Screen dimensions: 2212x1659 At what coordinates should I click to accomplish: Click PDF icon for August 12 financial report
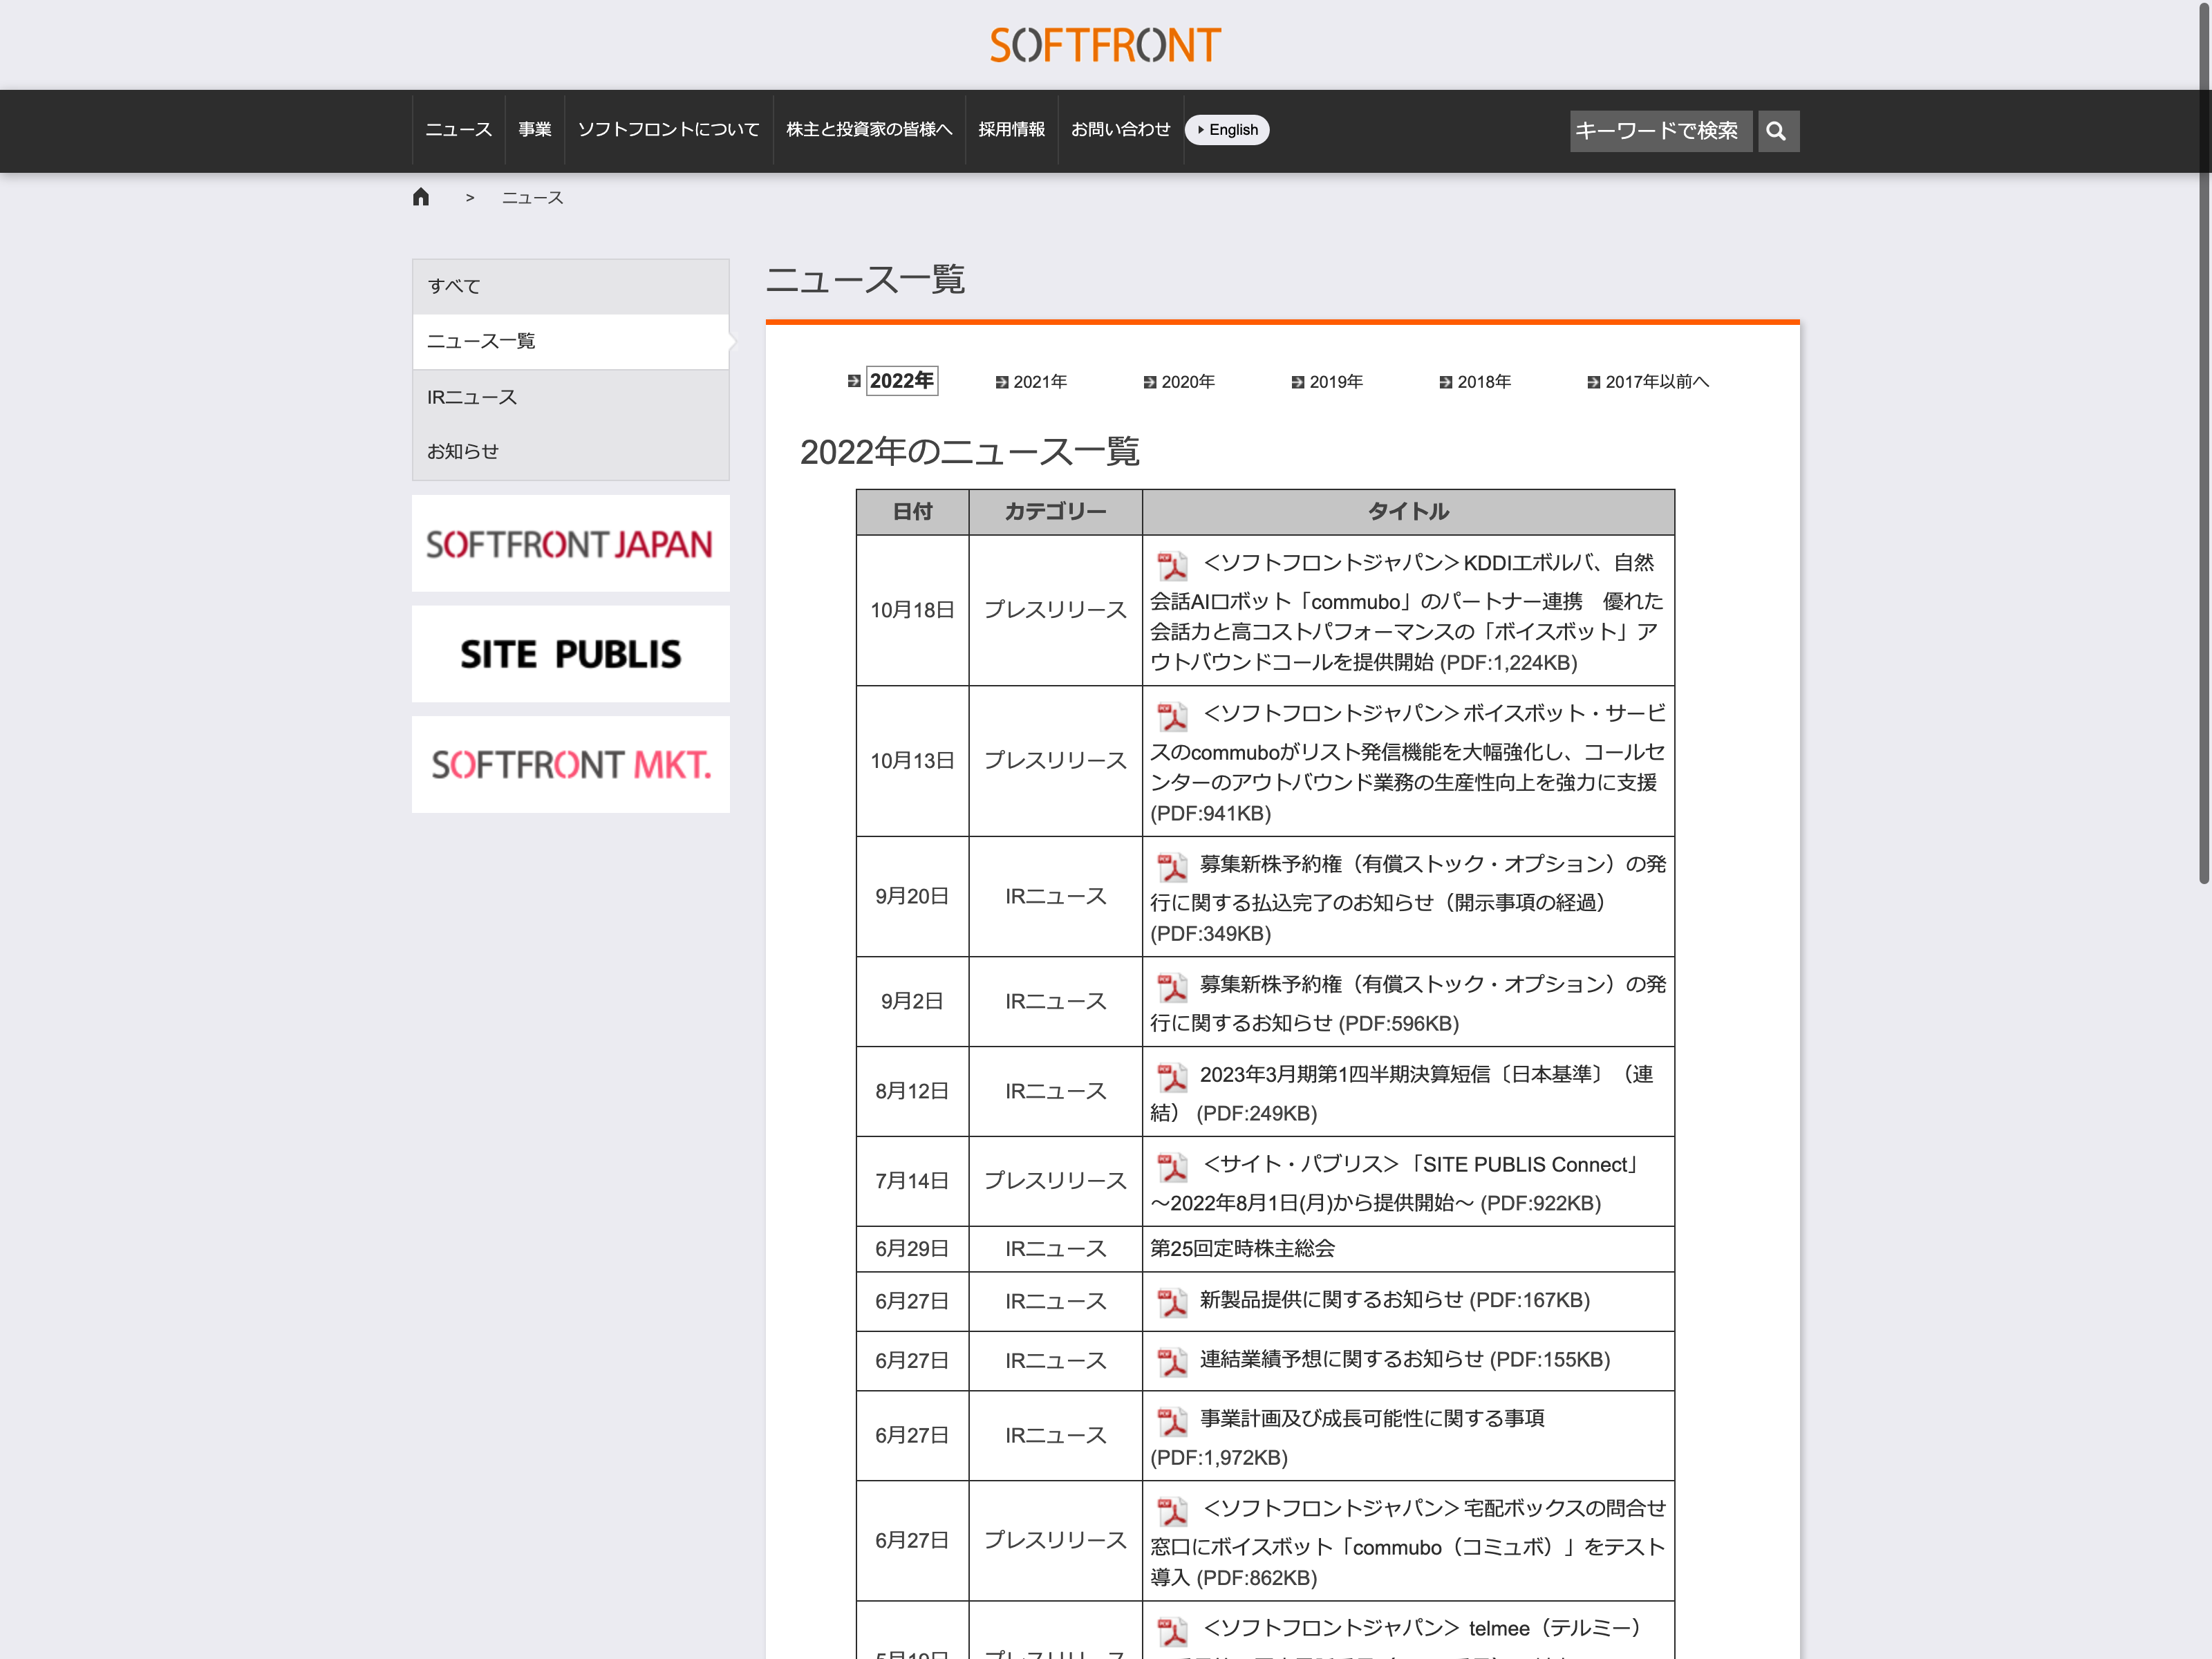pyautogui.click(x=1172, y=1077)
